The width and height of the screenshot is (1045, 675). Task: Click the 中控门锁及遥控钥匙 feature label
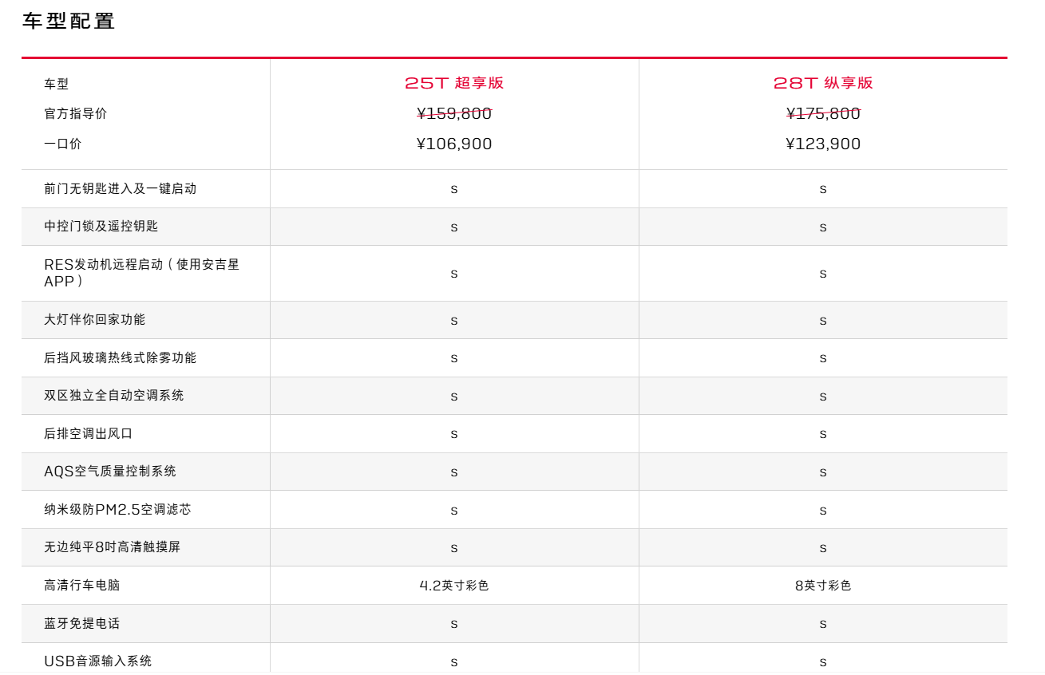click(x=101, y=227)
